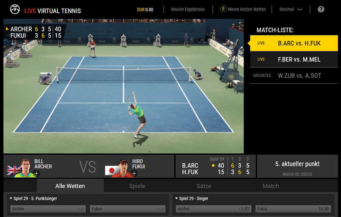This screenshot has width=341, height=217.
Task: Click the Live Virtual Tennis logo icon
Action: [15, 9]
